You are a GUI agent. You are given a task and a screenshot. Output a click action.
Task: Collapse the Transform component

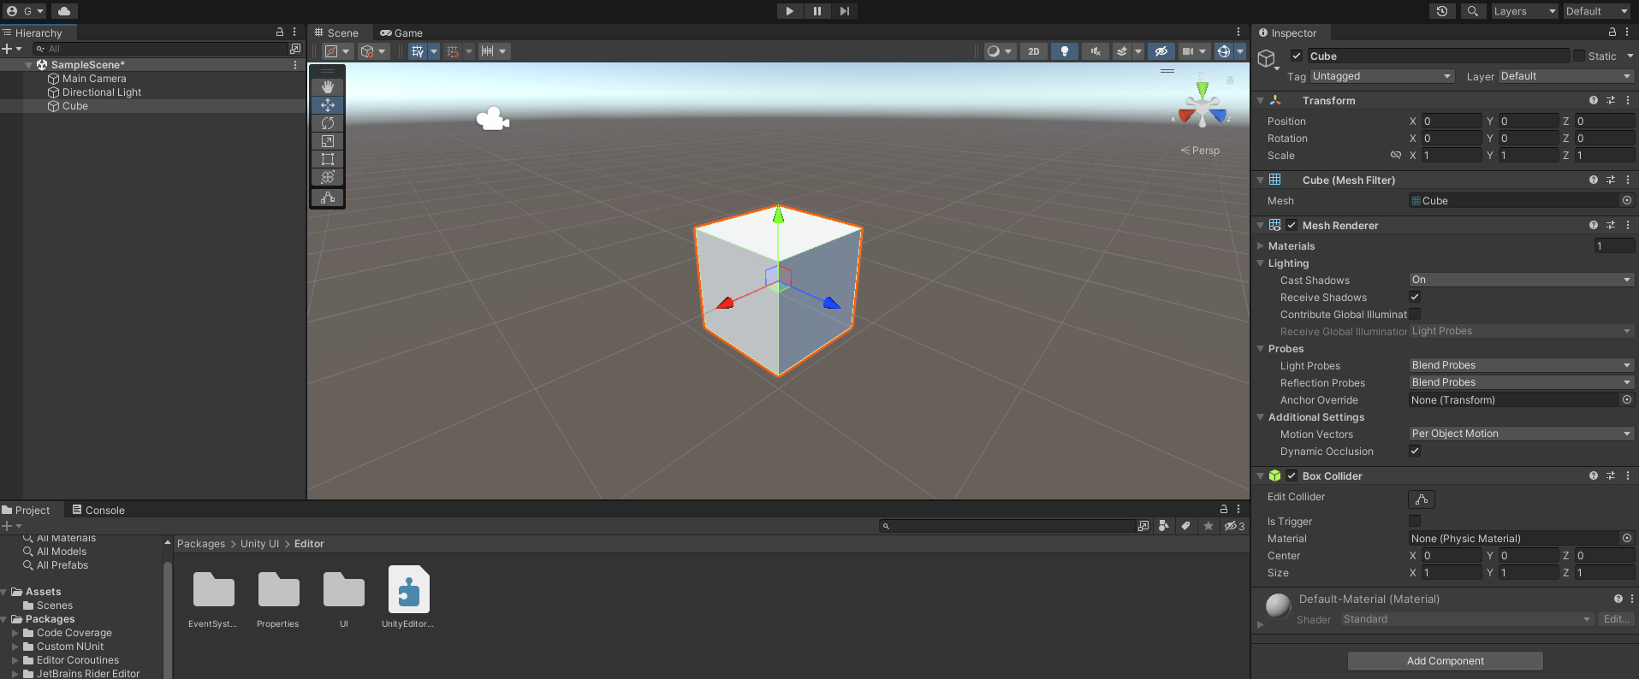tap(1261, 101)
